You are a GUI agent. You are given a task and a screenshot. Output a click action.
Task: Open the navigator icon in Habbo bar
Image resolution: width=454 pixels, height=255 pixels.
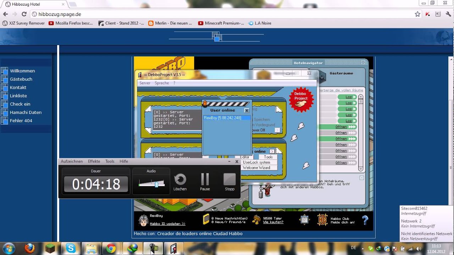point(304,220)
